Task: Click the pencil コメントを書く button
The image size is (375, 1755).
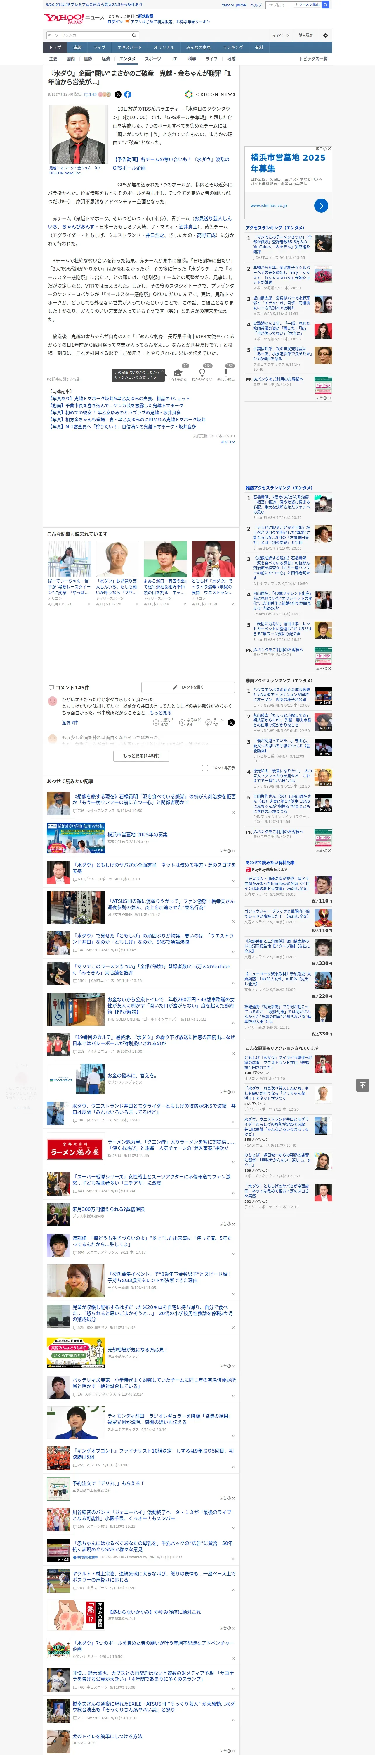Action: 188,687
